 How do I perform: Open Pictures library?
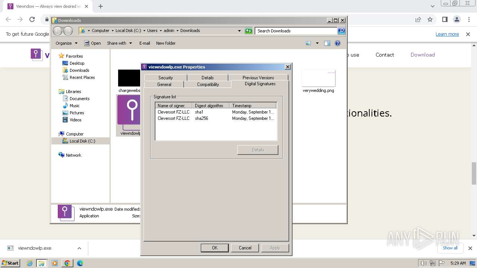tap(77, 113)
